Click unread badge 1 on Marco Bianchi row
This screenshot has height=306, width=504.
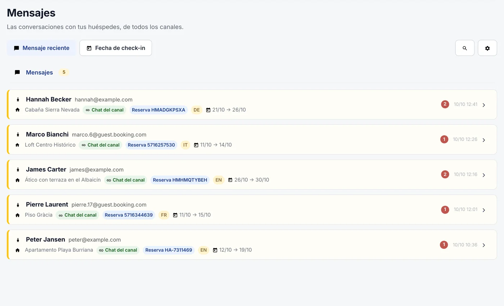[444, 139]
